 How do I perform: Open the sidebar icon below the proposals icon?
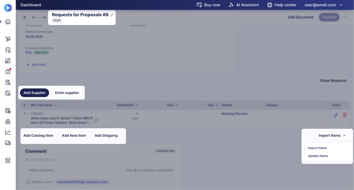coord(8,61)
